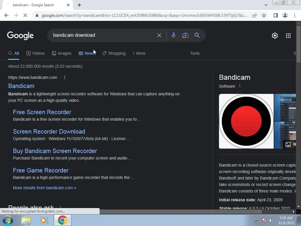Screen dimensions: 301x226
Task: Open the taskbar clock showing 5:25 AM
Action: click(286, 220)
